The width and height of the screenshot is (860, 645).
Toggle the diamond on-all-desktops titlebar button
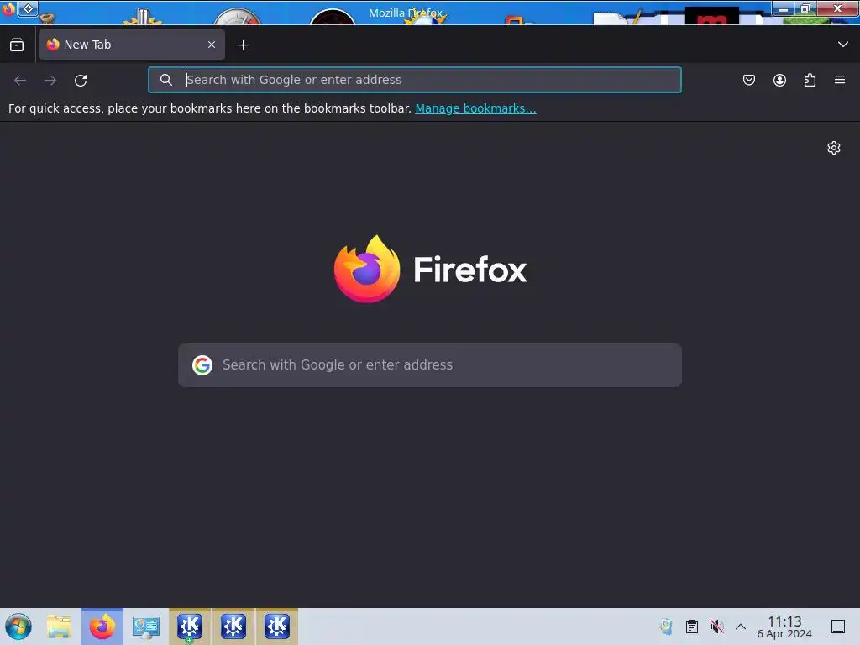[x=28, y=8]
